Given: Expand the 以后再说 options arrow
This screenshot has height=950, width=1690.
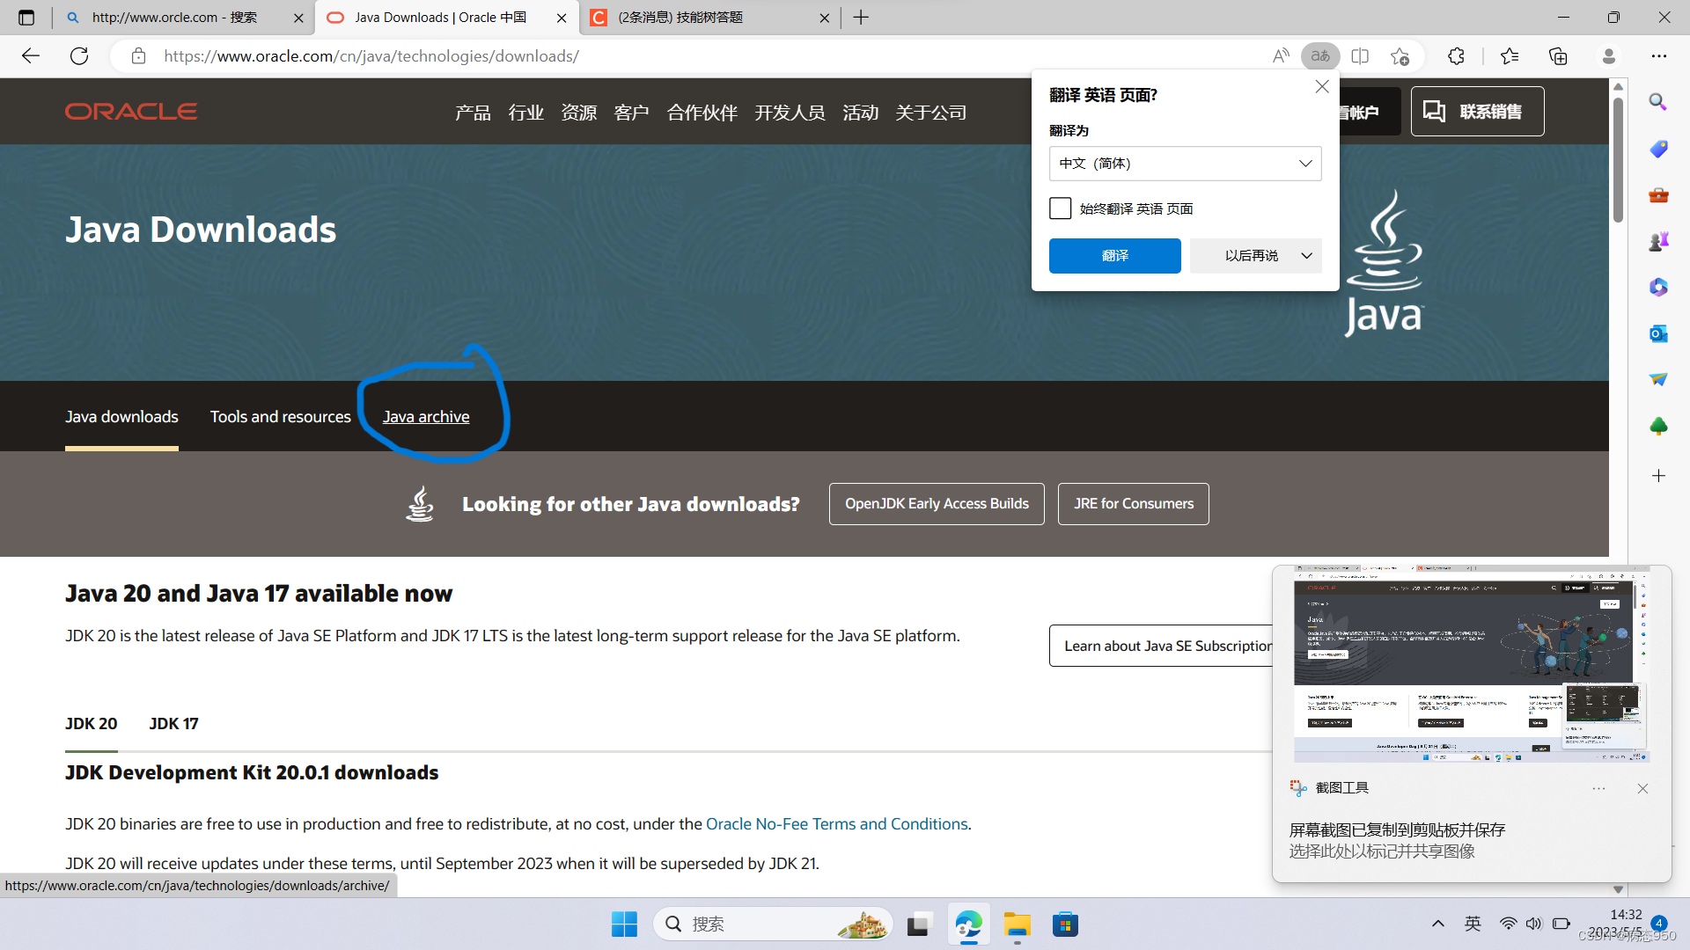Looking at the screenshot, I should [1307, 256].
